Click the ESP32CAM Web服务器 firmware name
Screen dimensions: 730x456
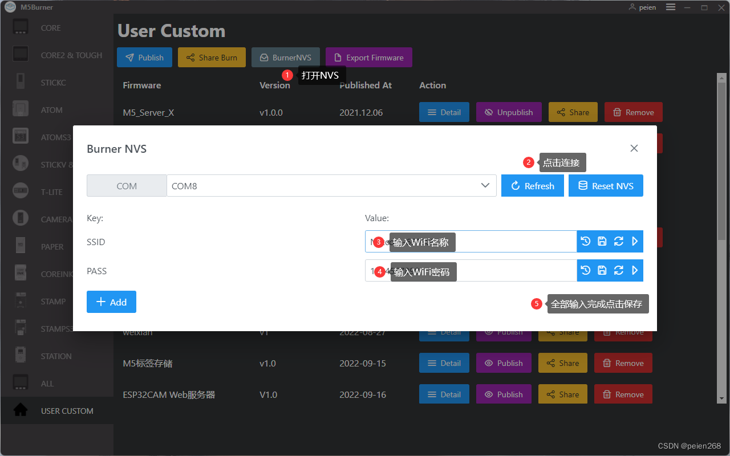[169, 394]
